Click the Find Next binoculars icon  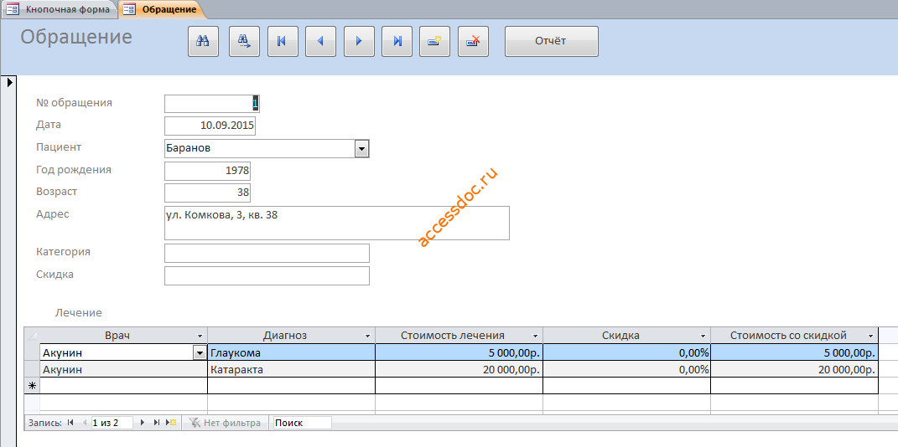pyautogui.click(x=244, y=41)
